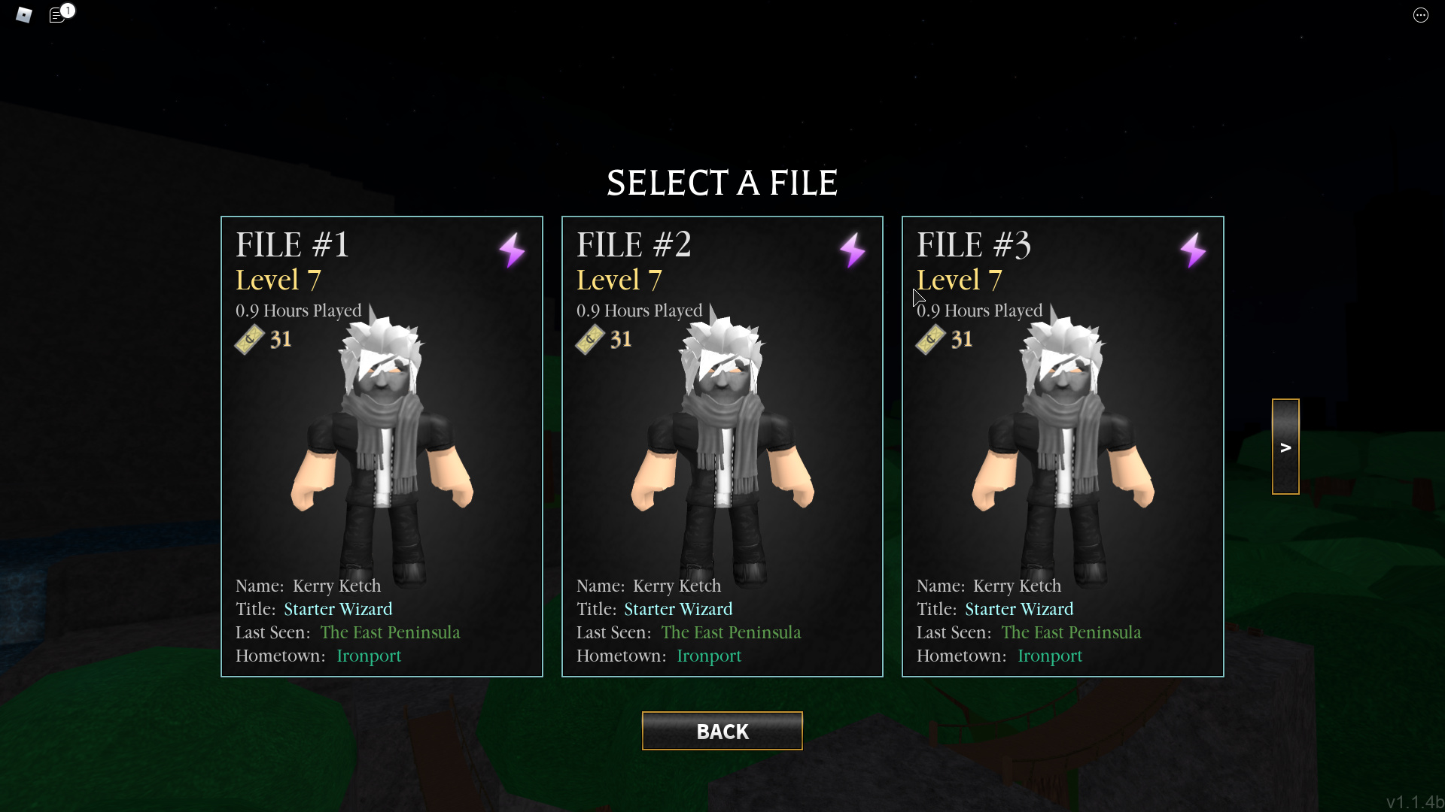
Task: Click the galleon money icon on File #1
Action: click(249, 340)
